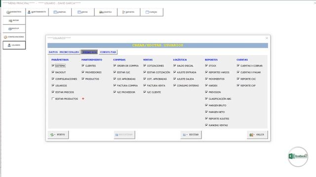Toggle the Stock report checkbox
Screen dimensions: 316x177
(x=206, y=65)
